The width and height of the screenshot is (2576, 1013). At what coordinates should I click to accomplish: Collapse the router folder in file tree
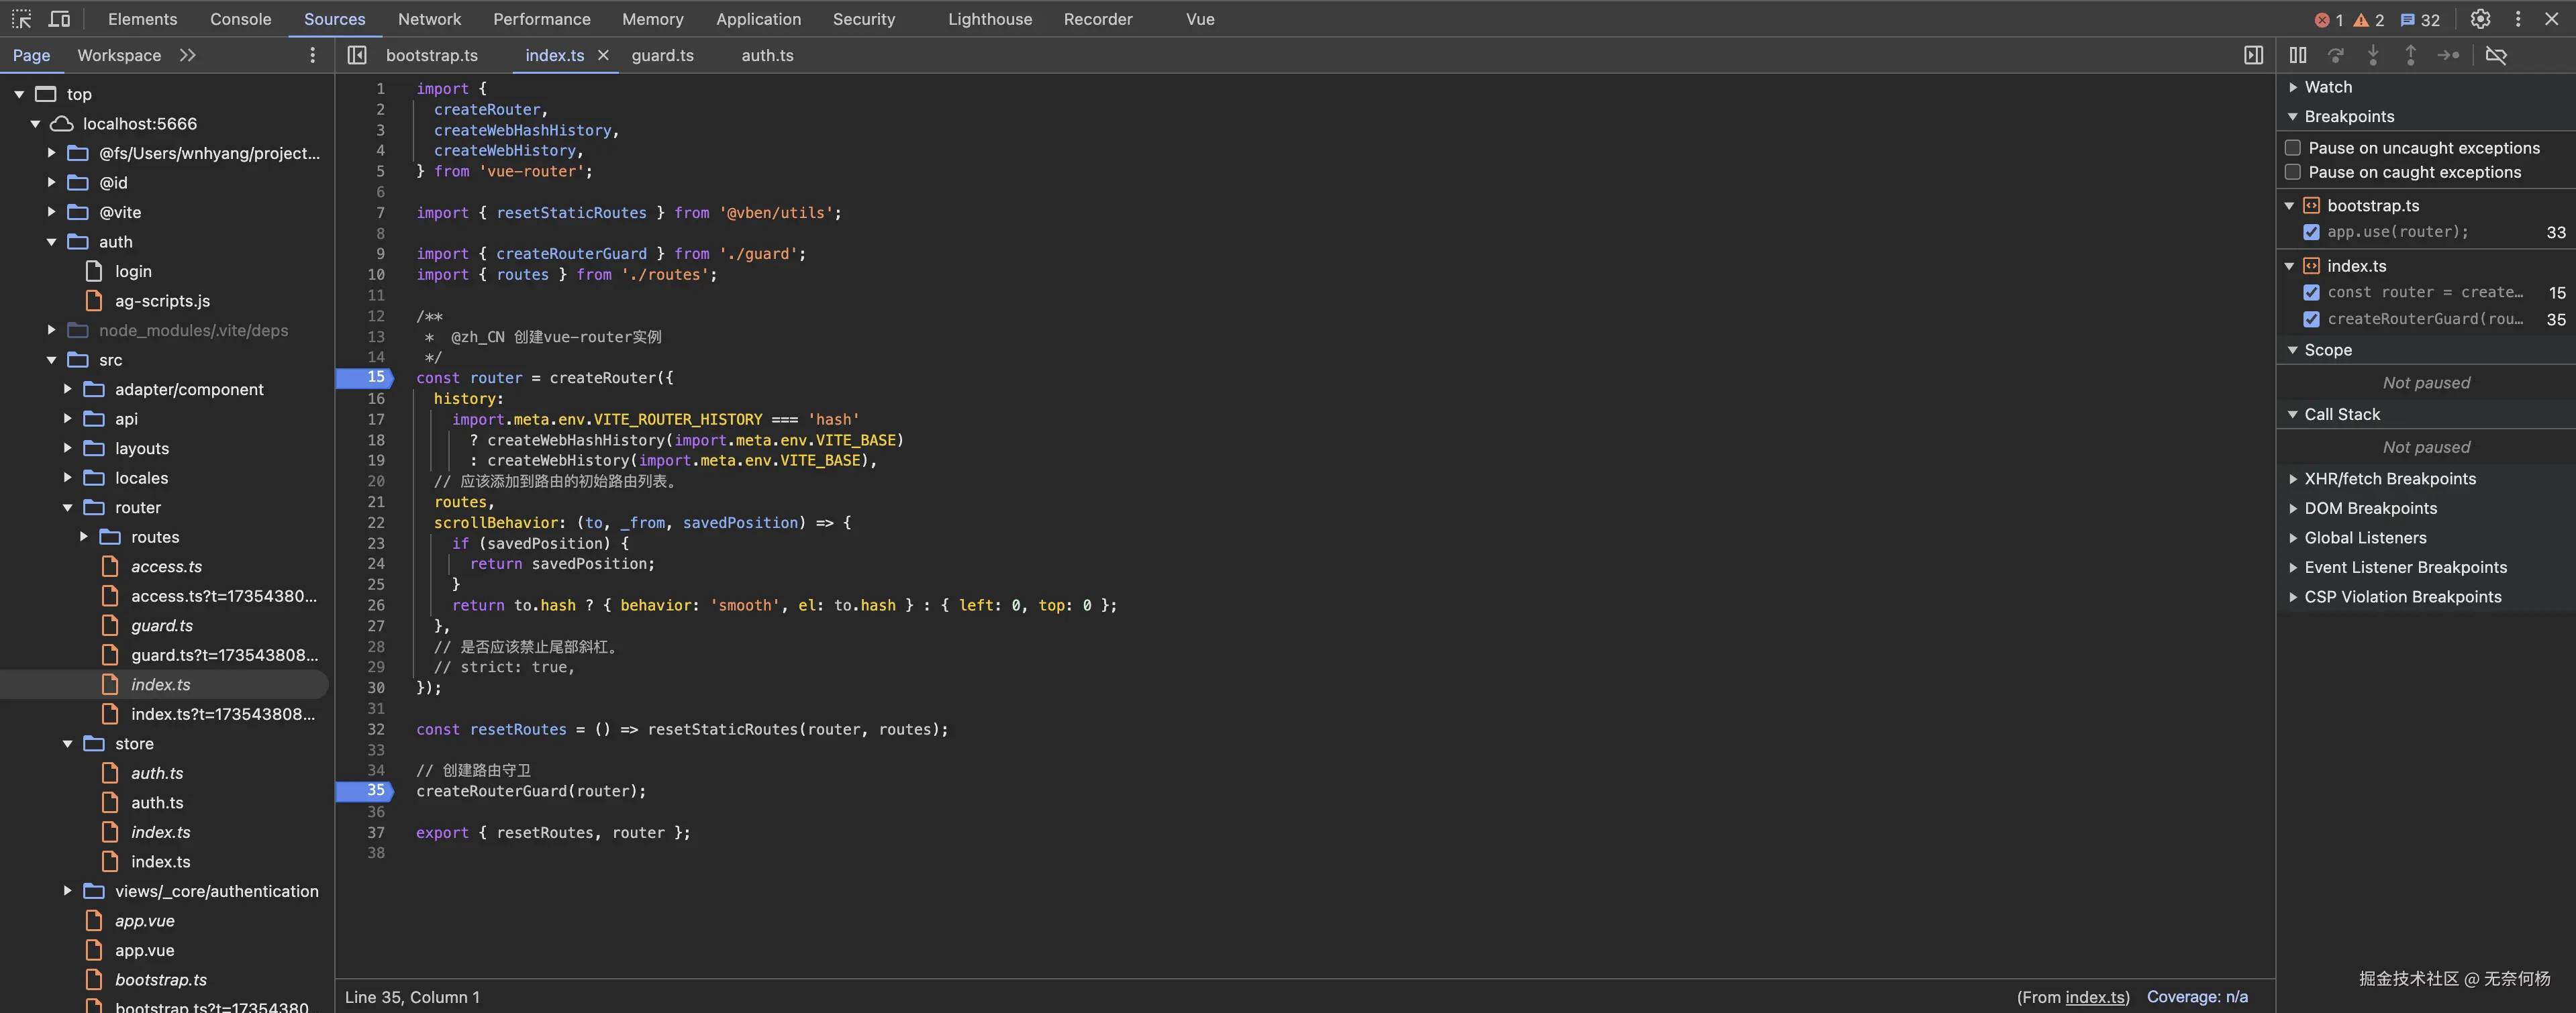[x=67, y=508]
